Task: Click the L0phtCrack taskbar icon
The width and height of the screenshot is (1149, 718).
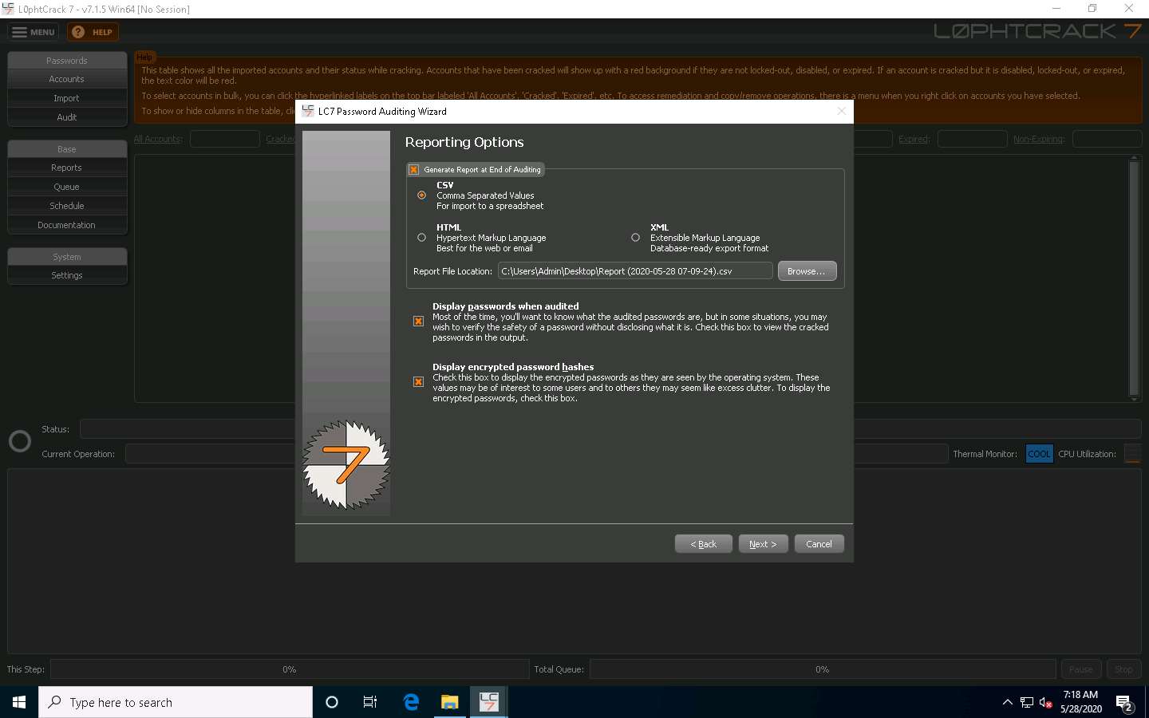Action: (x=489, y=702)
